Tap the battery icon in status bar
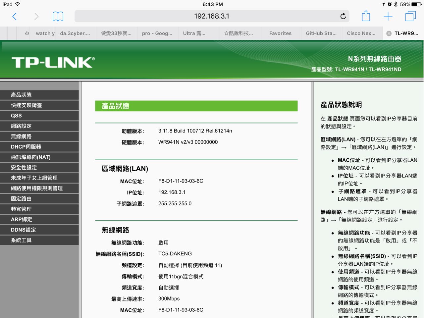Image resolution: width=424 pixels, height=318 pixels. coord(417,4)
